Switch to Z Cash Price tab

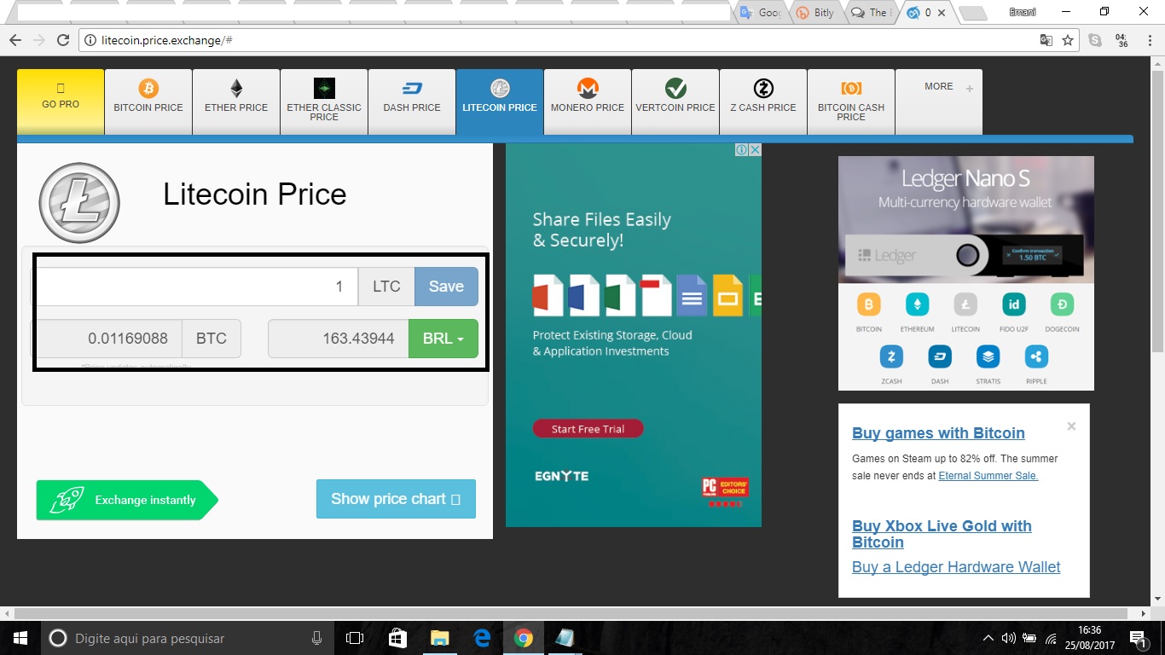pos(763,102)
